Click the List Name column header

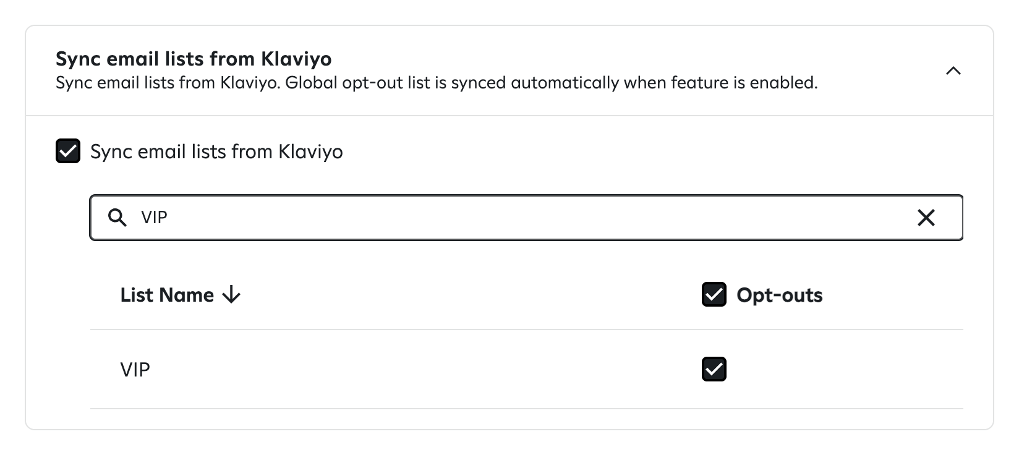click(166, 296)
